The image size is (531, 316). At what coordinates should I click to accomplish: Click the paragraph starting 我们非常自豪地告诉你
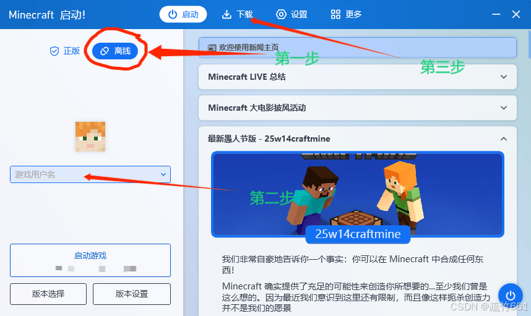click(353, 265)
